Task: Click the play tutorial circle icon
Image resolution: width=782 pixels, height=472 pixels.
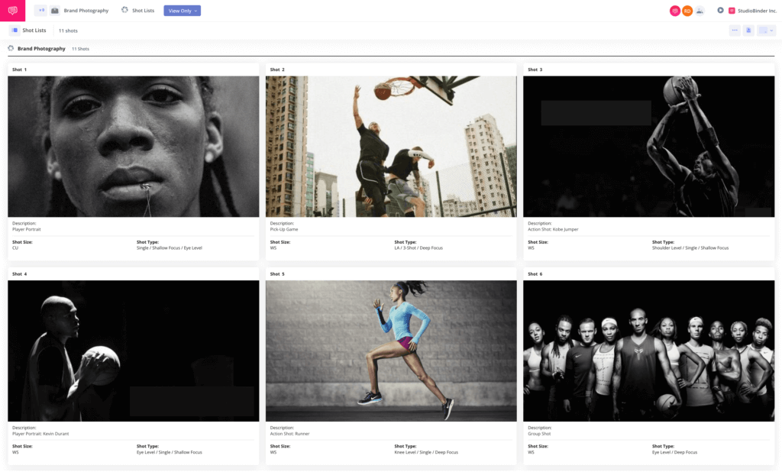Action: [720, 10]
